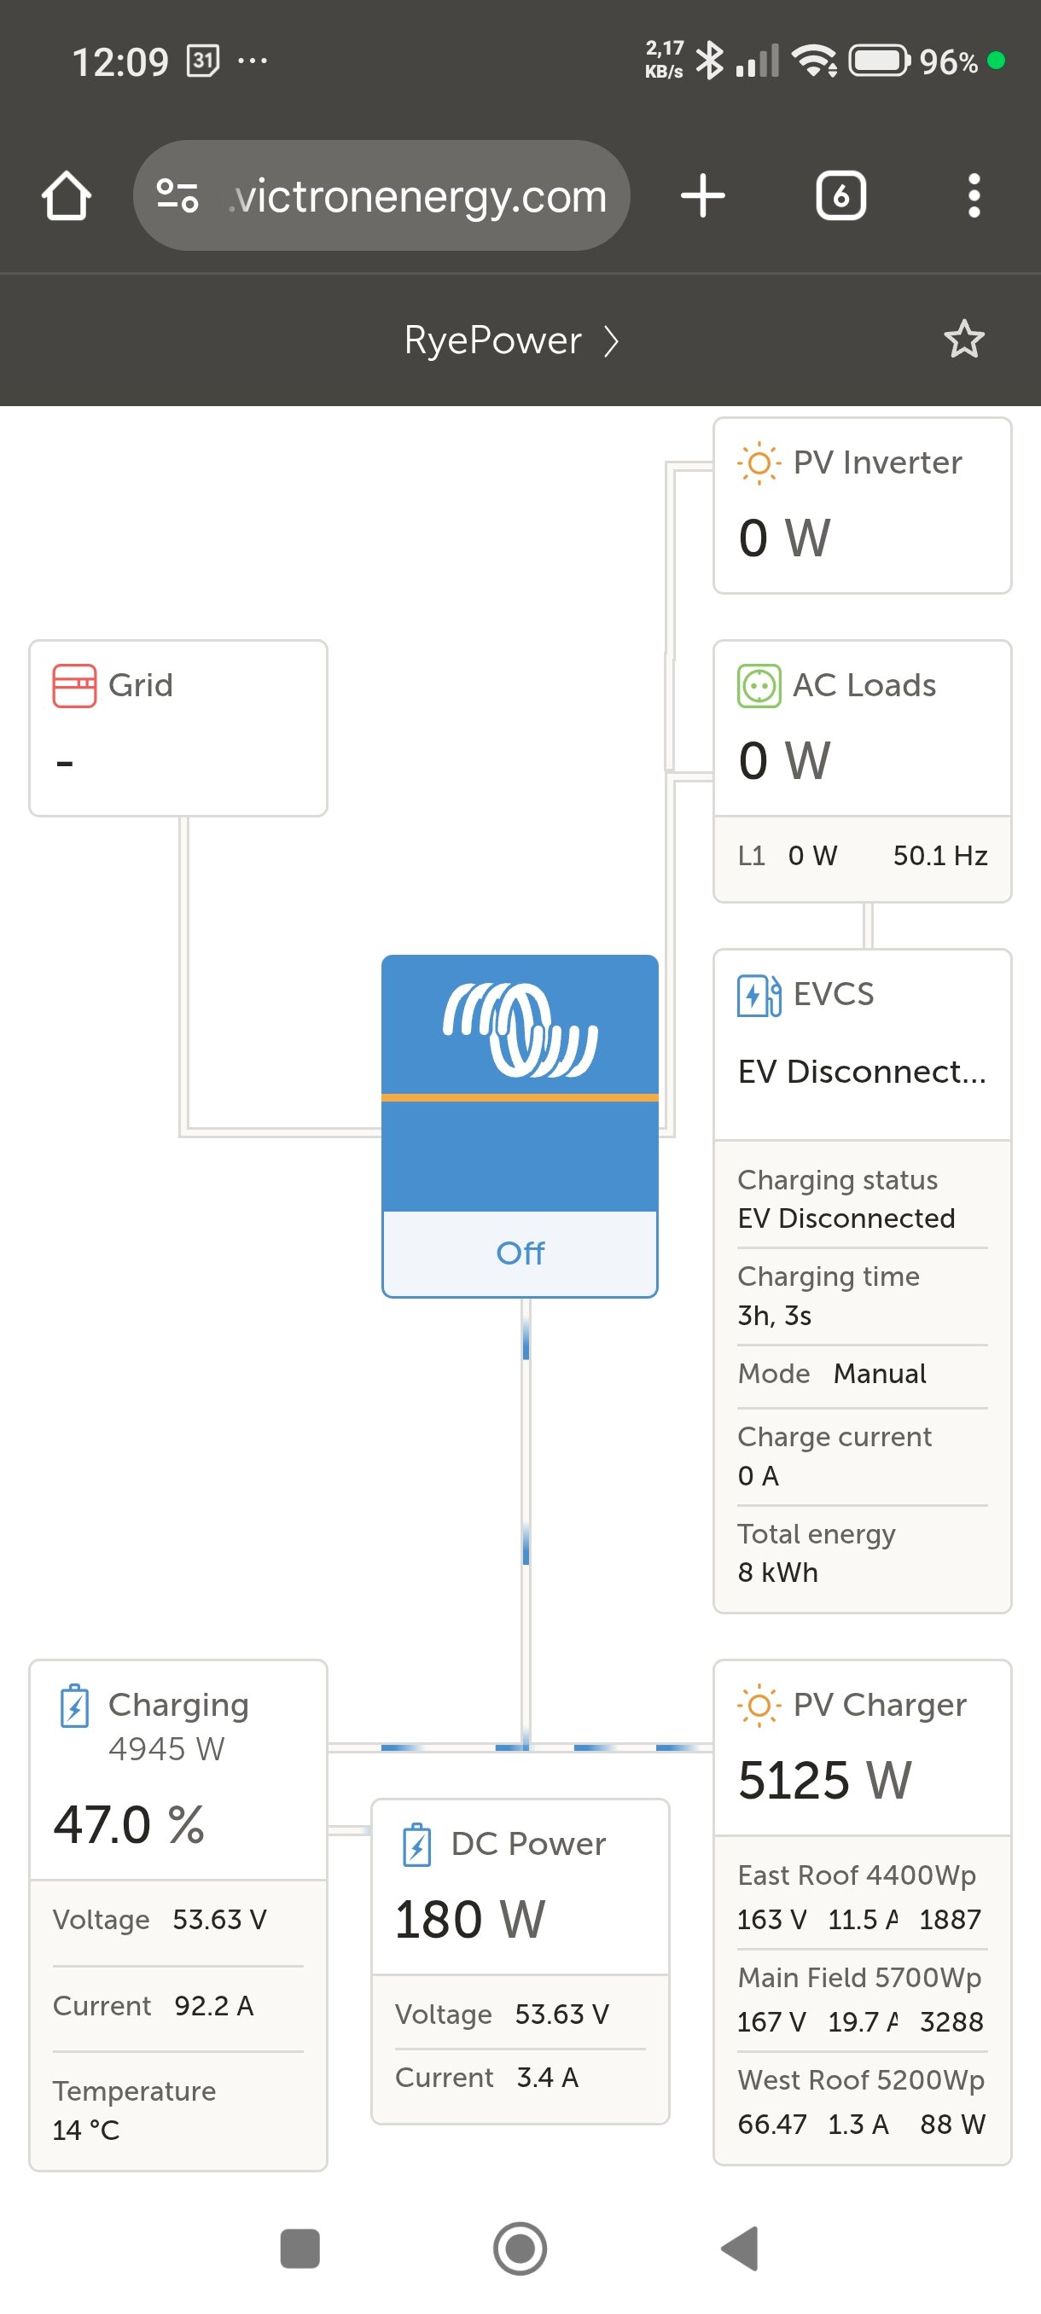The image size is (1041, 2314).
Task: Select the Main Field 5700Wp tracker row
Action: click(861, 2000)
